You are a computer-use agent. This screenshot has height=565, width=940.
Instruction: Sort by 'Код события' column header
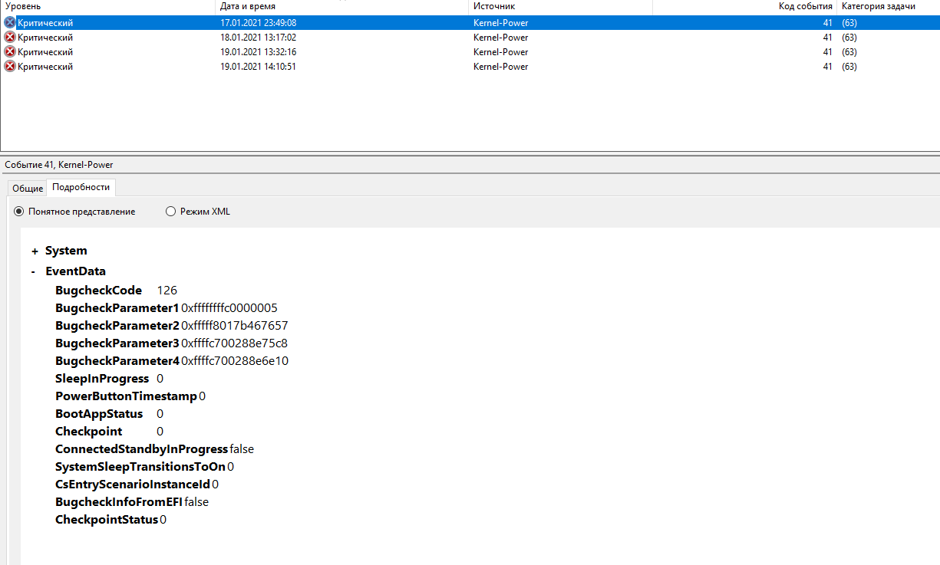pyautogui.click(x=744, y=6)
